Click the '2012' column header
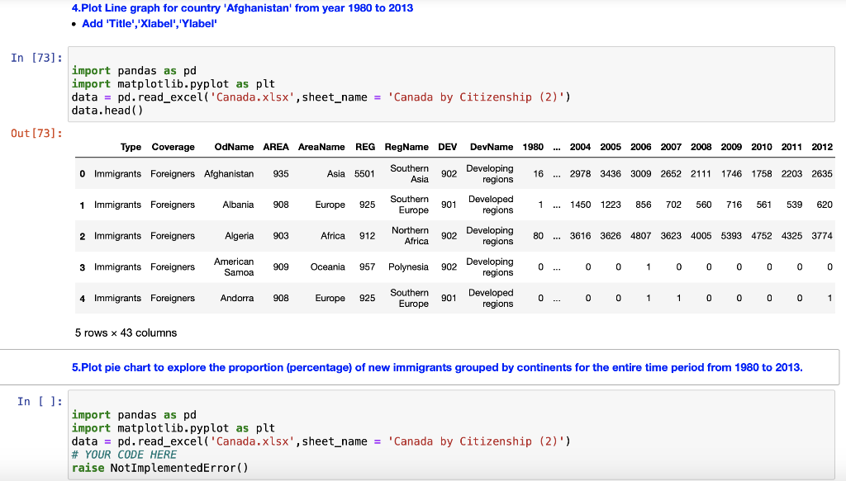The height and width of the screenshot is (481, 846). pos(822,147)
